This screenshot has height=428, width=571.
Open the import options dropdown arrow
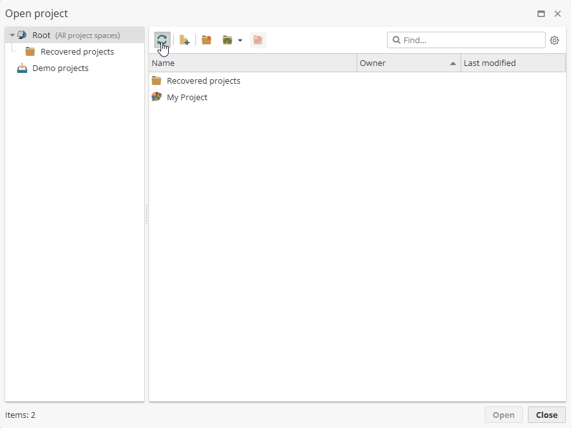(240, 40)
